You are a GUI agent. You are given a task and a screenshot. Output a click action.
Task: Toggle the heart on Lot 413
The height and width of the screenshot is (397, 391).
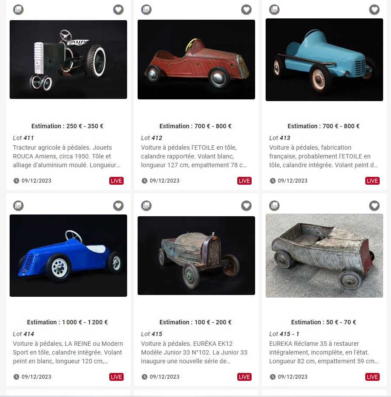click(374, 10)
